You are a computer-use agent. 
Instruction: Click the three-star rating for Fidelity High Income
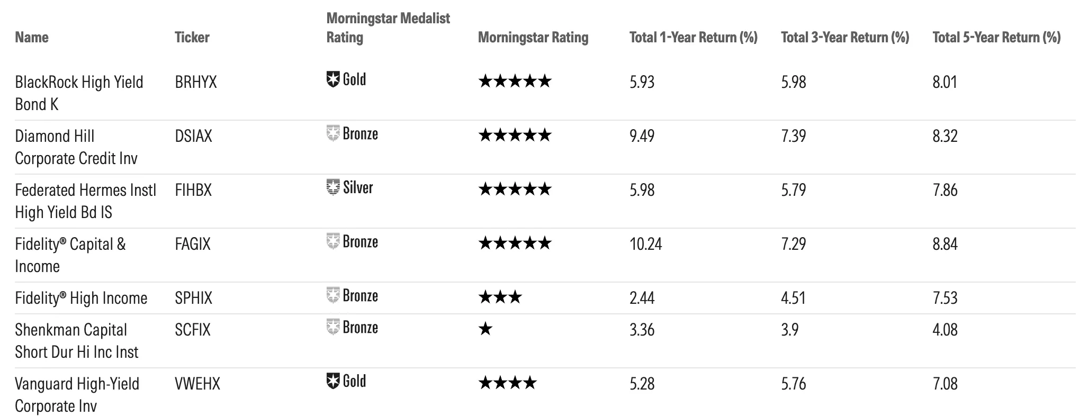click(x=500, y=297)
